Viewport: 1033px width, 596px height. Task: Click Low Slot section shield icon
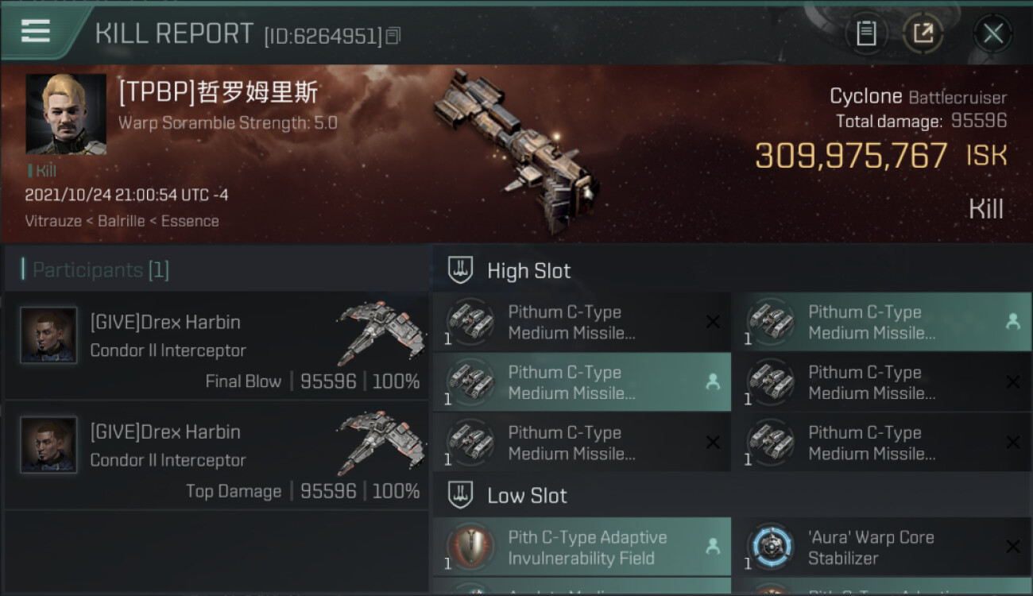[461, 495]
